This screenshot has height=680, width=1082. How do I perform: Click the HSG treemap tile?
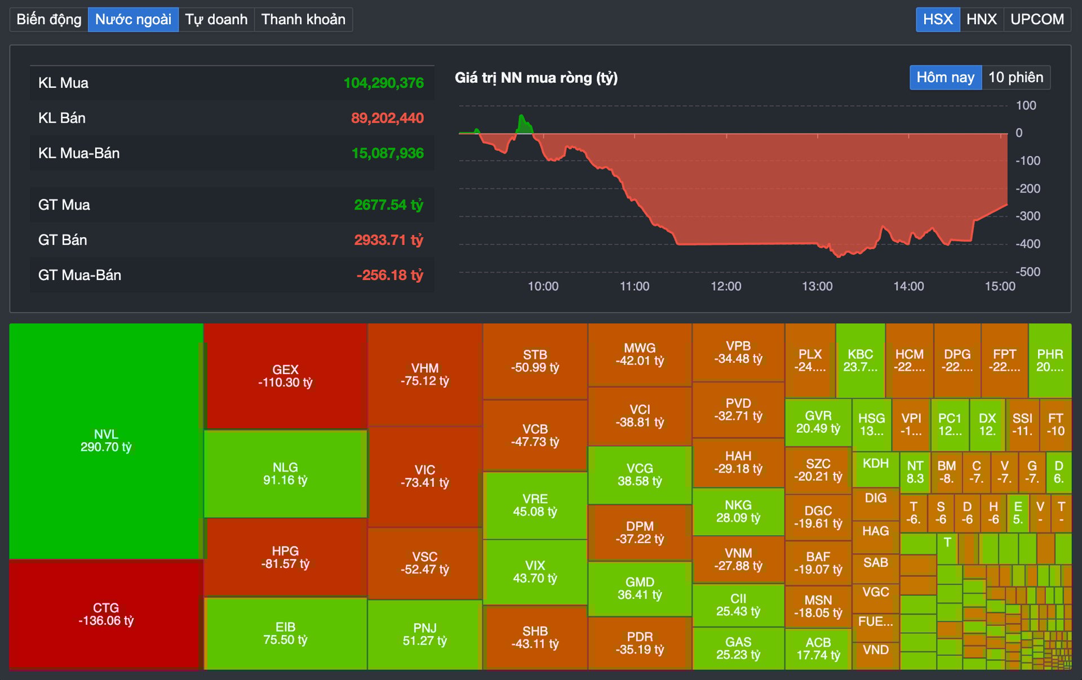(x=872, y=425)
